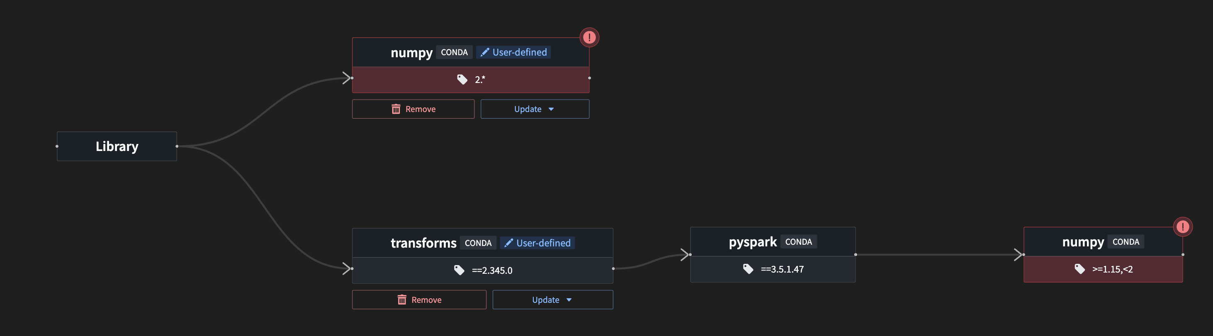Click the ==2.345.0 version text on transforms
Viewport: 1213px width, 336px height.
[x=492, y=270]
